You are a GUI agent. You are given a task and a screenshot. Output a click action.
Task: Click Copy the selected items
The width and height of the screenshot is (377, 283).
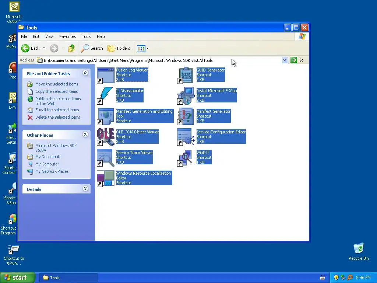click(56, 91)
